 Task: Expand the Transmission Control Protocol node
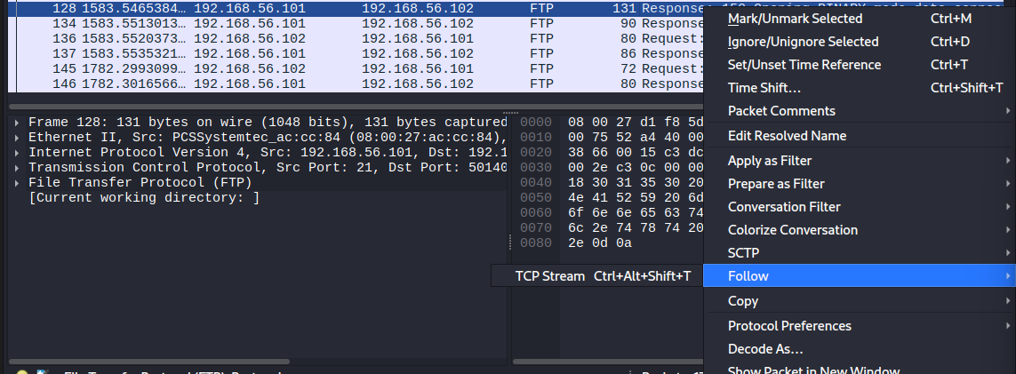[18, 167]
